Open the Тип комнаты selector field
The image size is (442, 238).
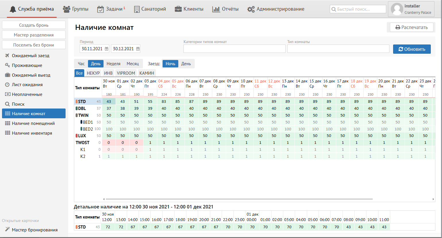point(338,49)
